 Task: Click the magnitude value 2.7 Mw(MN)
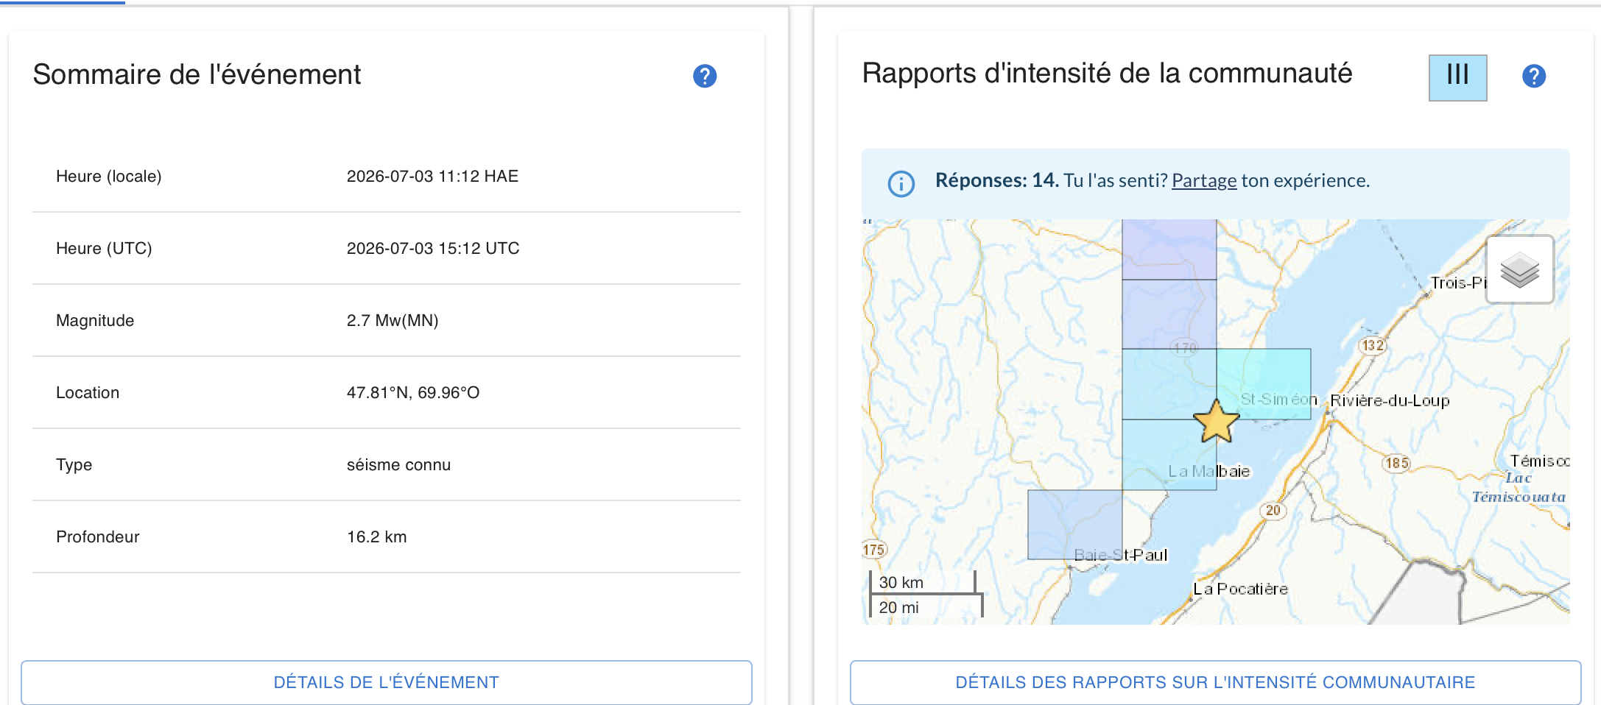(393, 321)
